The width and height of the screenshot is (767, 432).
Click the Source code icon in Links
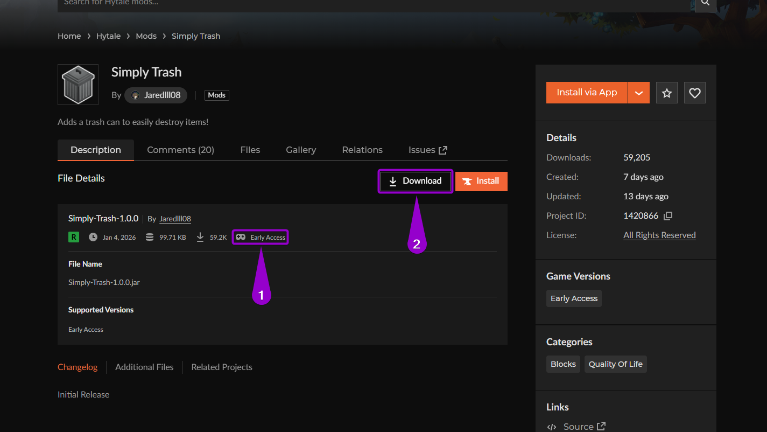tap(551, 426)
